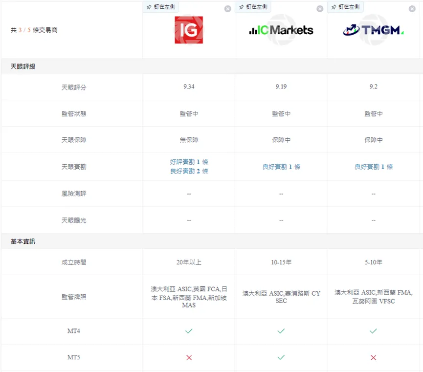The image size is (423, 372).
Task: Click IC Markets' 監管中 status cell
Action: click(281, 113)
